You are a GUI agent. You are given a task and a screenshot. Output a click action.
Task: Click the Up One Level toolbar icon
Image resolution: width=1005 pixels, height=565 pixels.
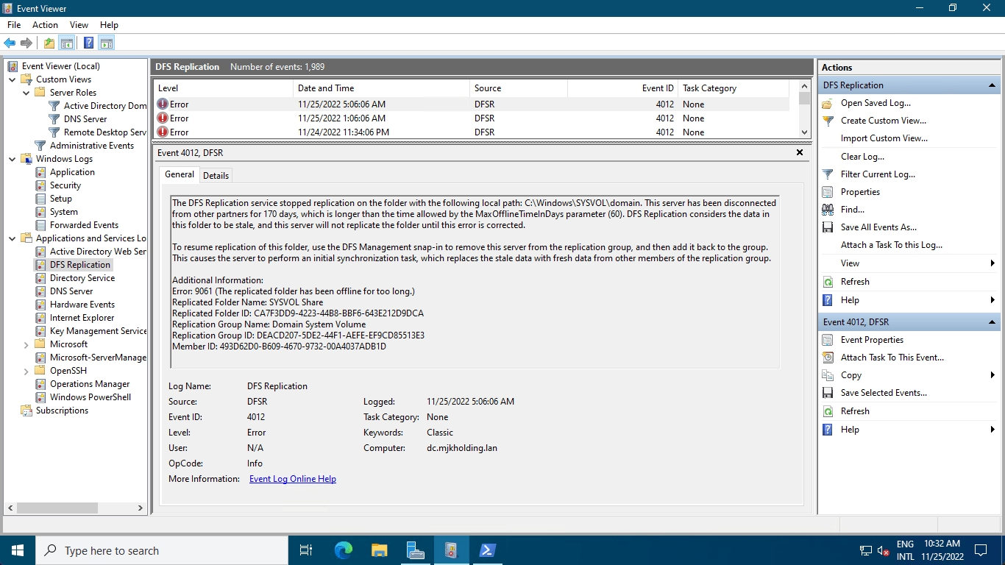pyautogui.click(x=49, y=43)
